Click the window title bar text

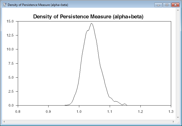[38, 5]
